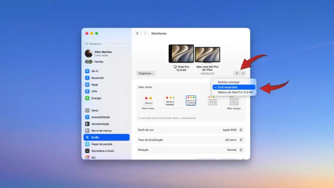Click the plus add display button

point(237,73)
